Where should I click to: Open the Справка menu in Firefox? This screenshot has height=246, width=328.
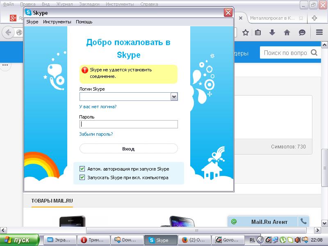[149, 4]
